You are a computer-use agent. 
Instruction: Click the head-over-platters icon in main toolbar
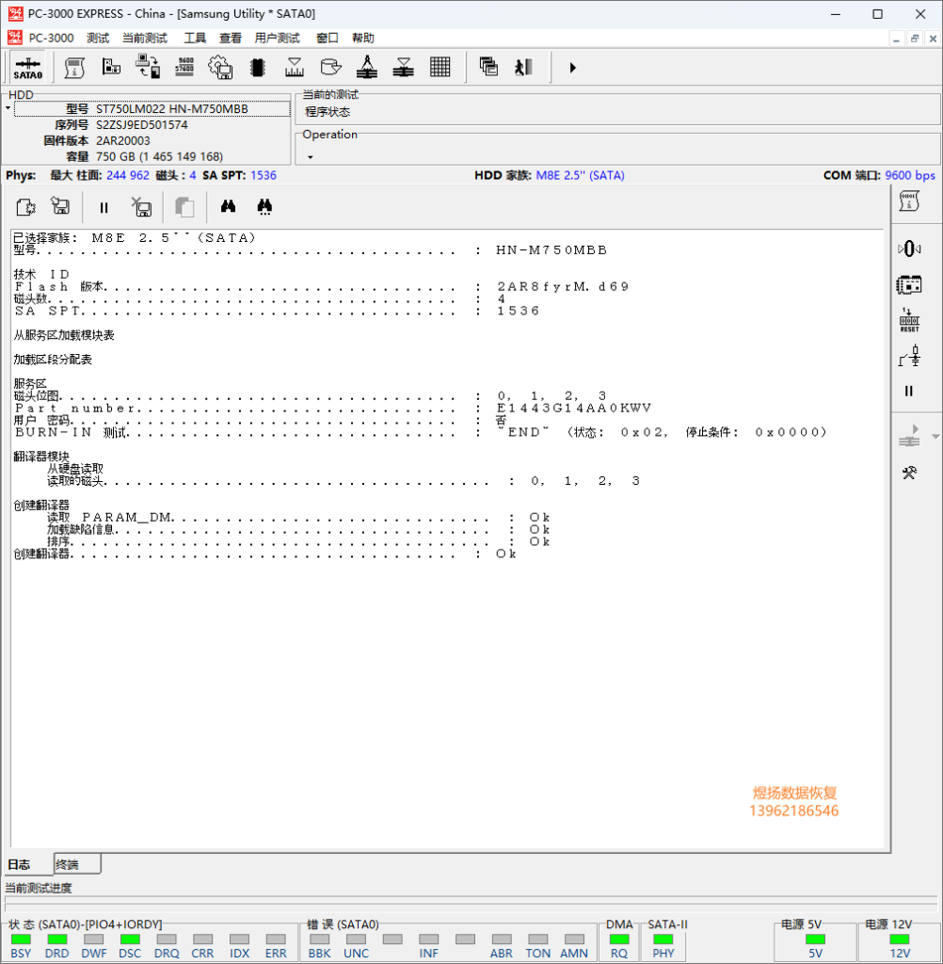coord(403,67)
